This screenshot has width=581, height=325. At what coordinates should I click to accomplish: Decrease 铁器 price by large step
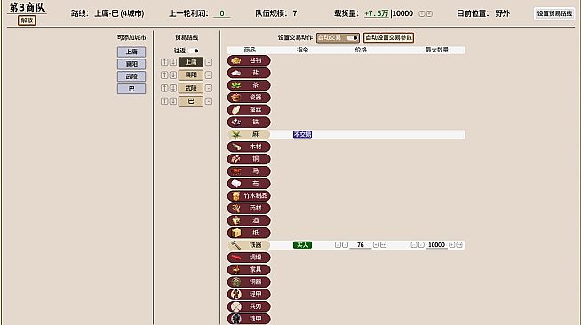(x=338, y=245)
